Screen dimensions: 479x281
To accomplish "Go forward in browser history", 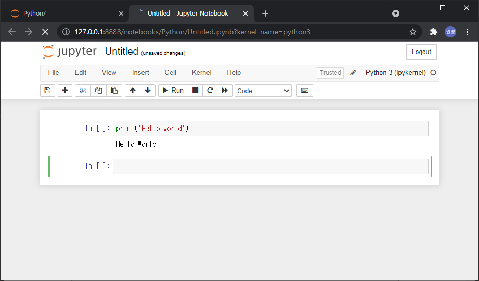I will (29, 32).
